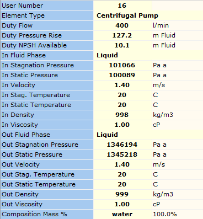Click the 'Out Velocity' label
The height and width of the screenshot is (219, 203).
(20, 164)
